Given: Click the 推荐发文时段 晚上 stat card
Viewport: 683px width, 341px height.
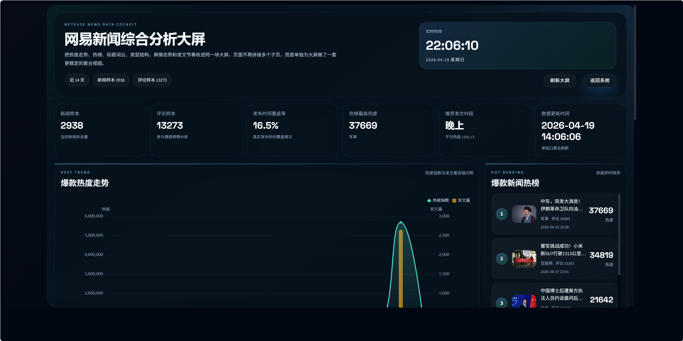Looking at the screenshot, I should pyautogui.click(x=484, y=130).
